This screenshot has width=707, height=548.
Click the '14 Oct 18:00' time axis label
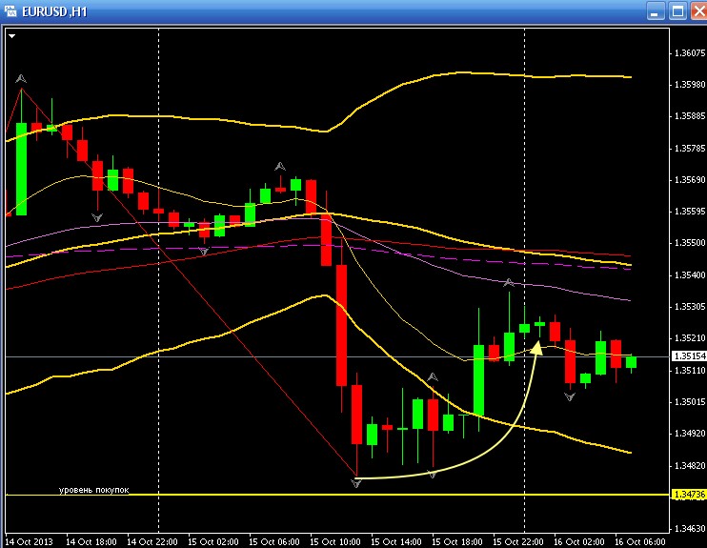click(x=91, y=541)
